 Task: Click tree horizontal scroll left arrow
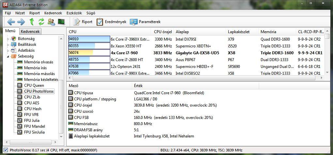(x=7, y=142)
